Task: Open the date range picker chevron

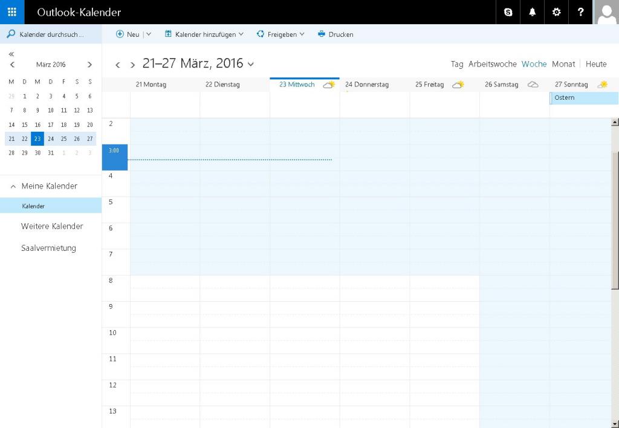Action: [x=250, y=64]
